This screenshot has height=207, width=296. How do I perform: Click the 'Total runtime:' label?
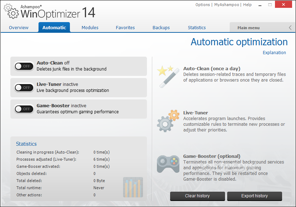click(x=29, y=188)
